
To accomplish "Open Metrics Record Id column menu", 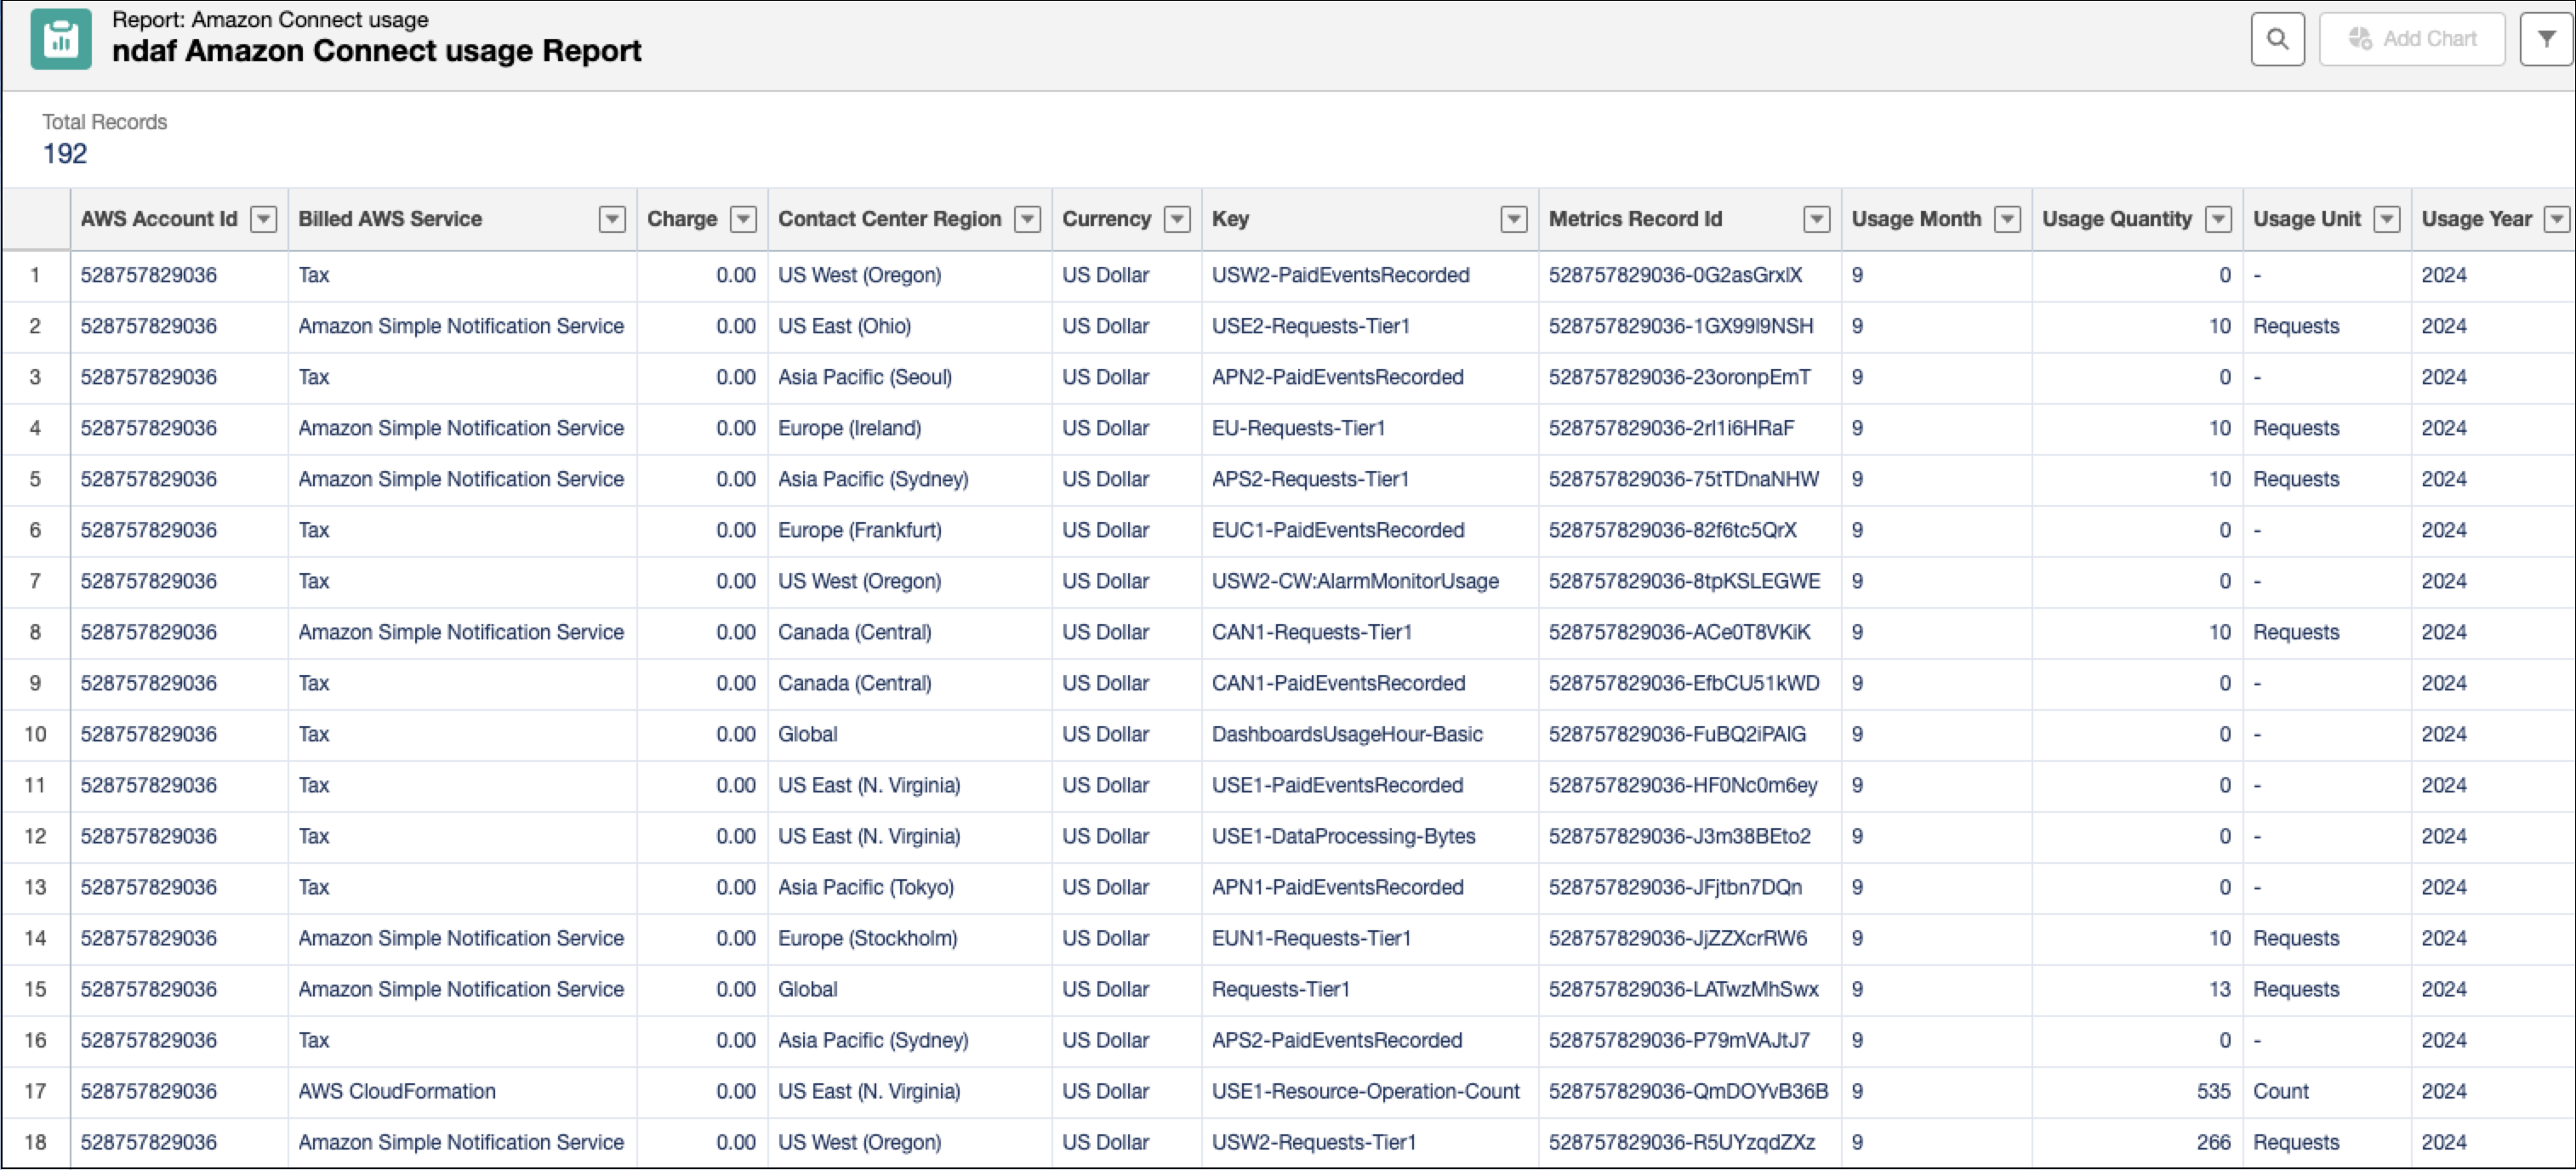I will (1816, 219).
